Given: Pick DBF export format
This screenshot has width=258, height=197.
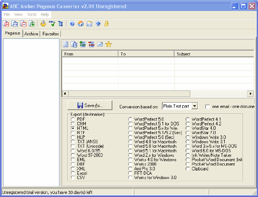Looking at the screenshot, I should point(73,164).
